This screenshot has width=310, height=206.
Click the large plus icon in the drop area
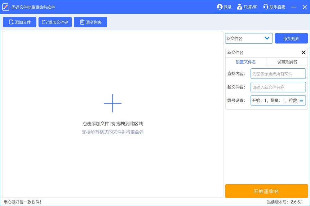113,103
